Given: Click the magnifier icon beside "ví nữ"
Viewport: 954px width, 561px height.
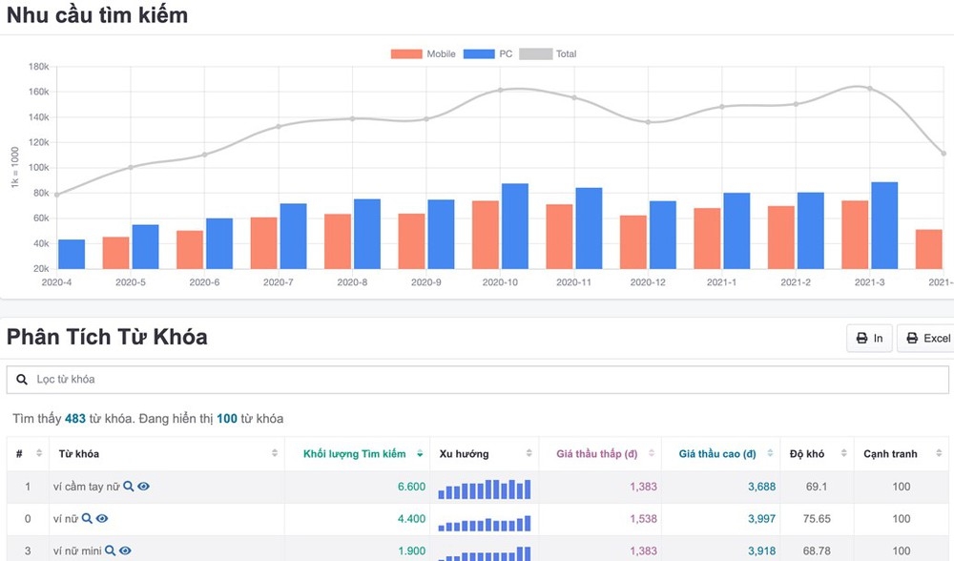Looking at the screenshot, I should pyautogui.click(x=87, y=518).
